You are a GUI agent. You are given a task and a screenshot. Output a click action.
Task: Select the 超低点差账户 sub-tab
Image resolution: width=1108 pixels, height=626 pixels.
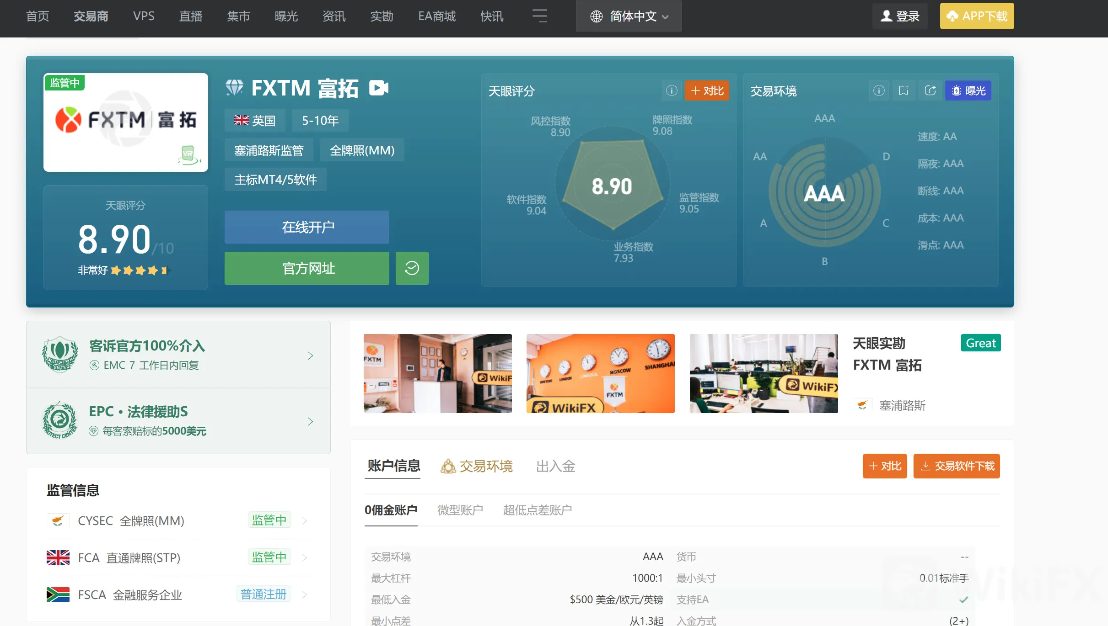pyautogui.click(x=538, y=510)
